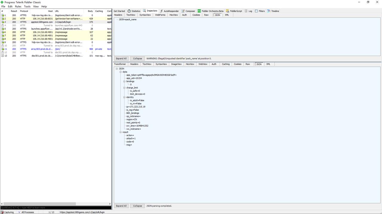
Task: Open the Help menu
Action: [x=44, y=6]
